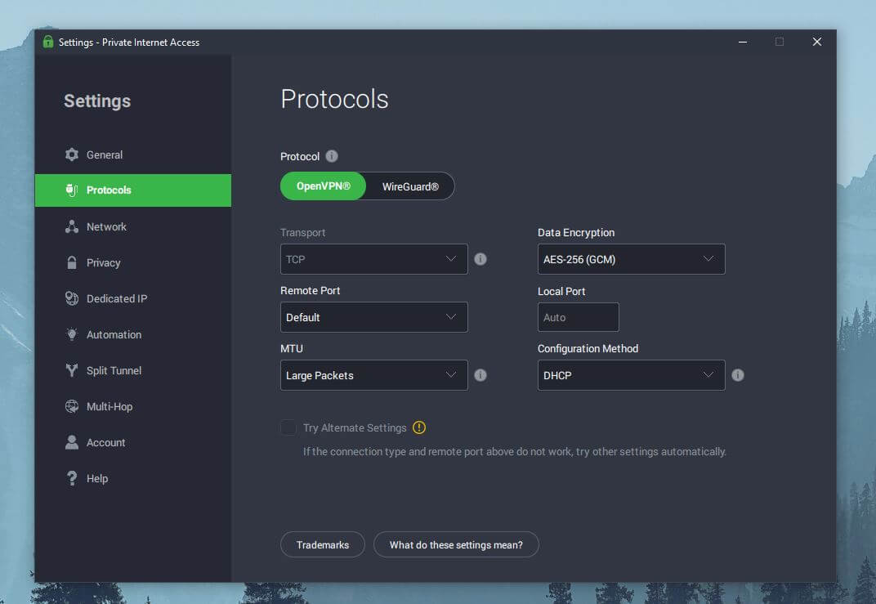Open the Help page from the sidebar
This screenshot has height=604, width=876.
[x=133, y=478]
